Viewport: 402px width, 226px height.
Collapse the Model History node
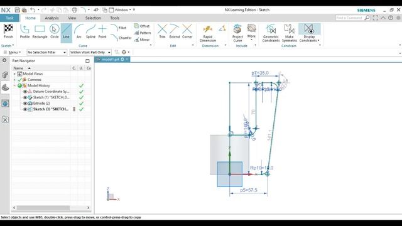click(14, 85)
